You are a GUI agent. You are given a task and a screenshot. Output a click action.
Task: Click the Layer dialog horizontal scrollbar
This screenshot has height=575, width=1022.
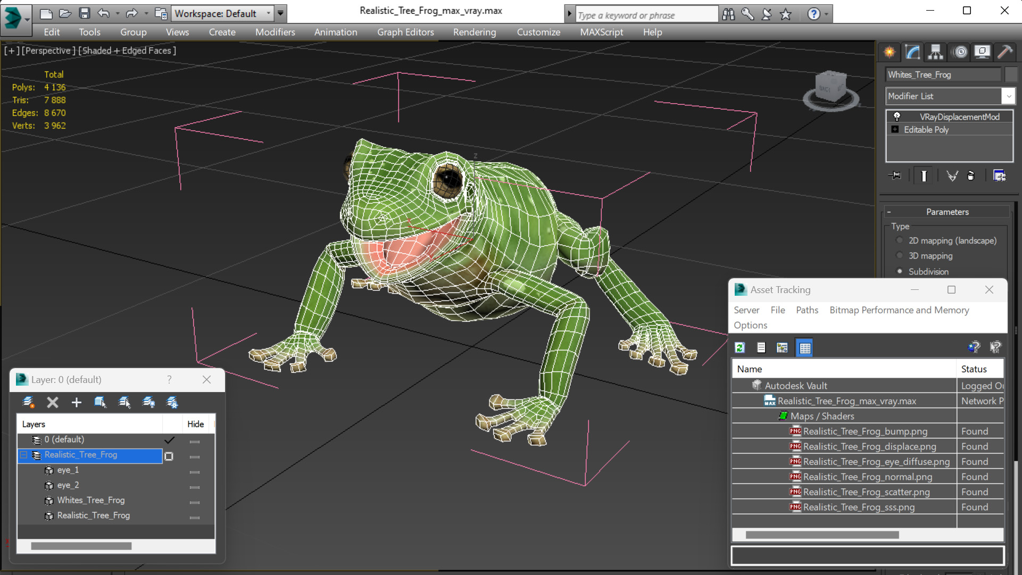tap(81, 546)
